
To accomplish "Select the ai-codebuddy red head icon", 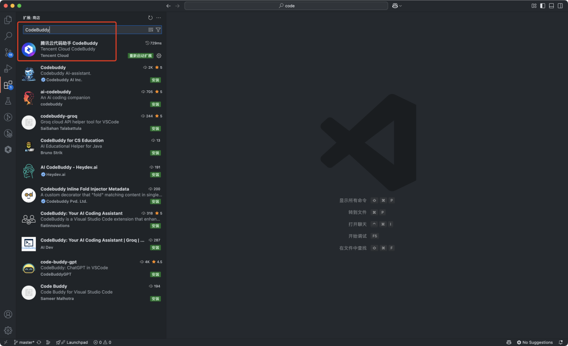I will coord(28,98).
